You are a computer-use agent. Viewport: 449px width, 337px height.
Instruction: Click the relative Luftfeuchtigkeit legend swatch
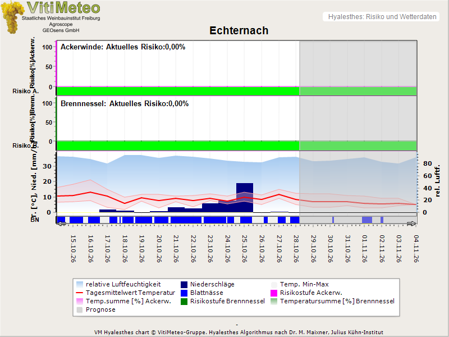pyautogui.click(x=80, y=285)
